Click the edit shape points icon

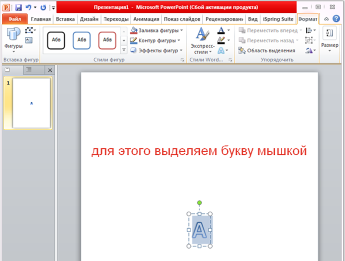pos(29,30)
